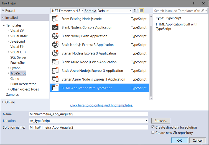
Task: Open the .NET Framework 4.5 dropdown
Action: (x=67, y=11)
